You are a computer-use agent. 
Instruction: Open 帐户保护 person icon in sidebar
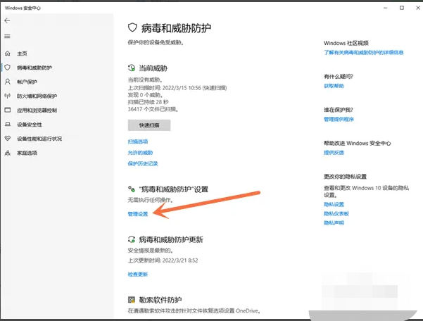[x=7, y=82]
